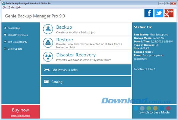The image size is (178, 120).
Task: Click the download icon beside Genie Update
Action: coord(5,48)
